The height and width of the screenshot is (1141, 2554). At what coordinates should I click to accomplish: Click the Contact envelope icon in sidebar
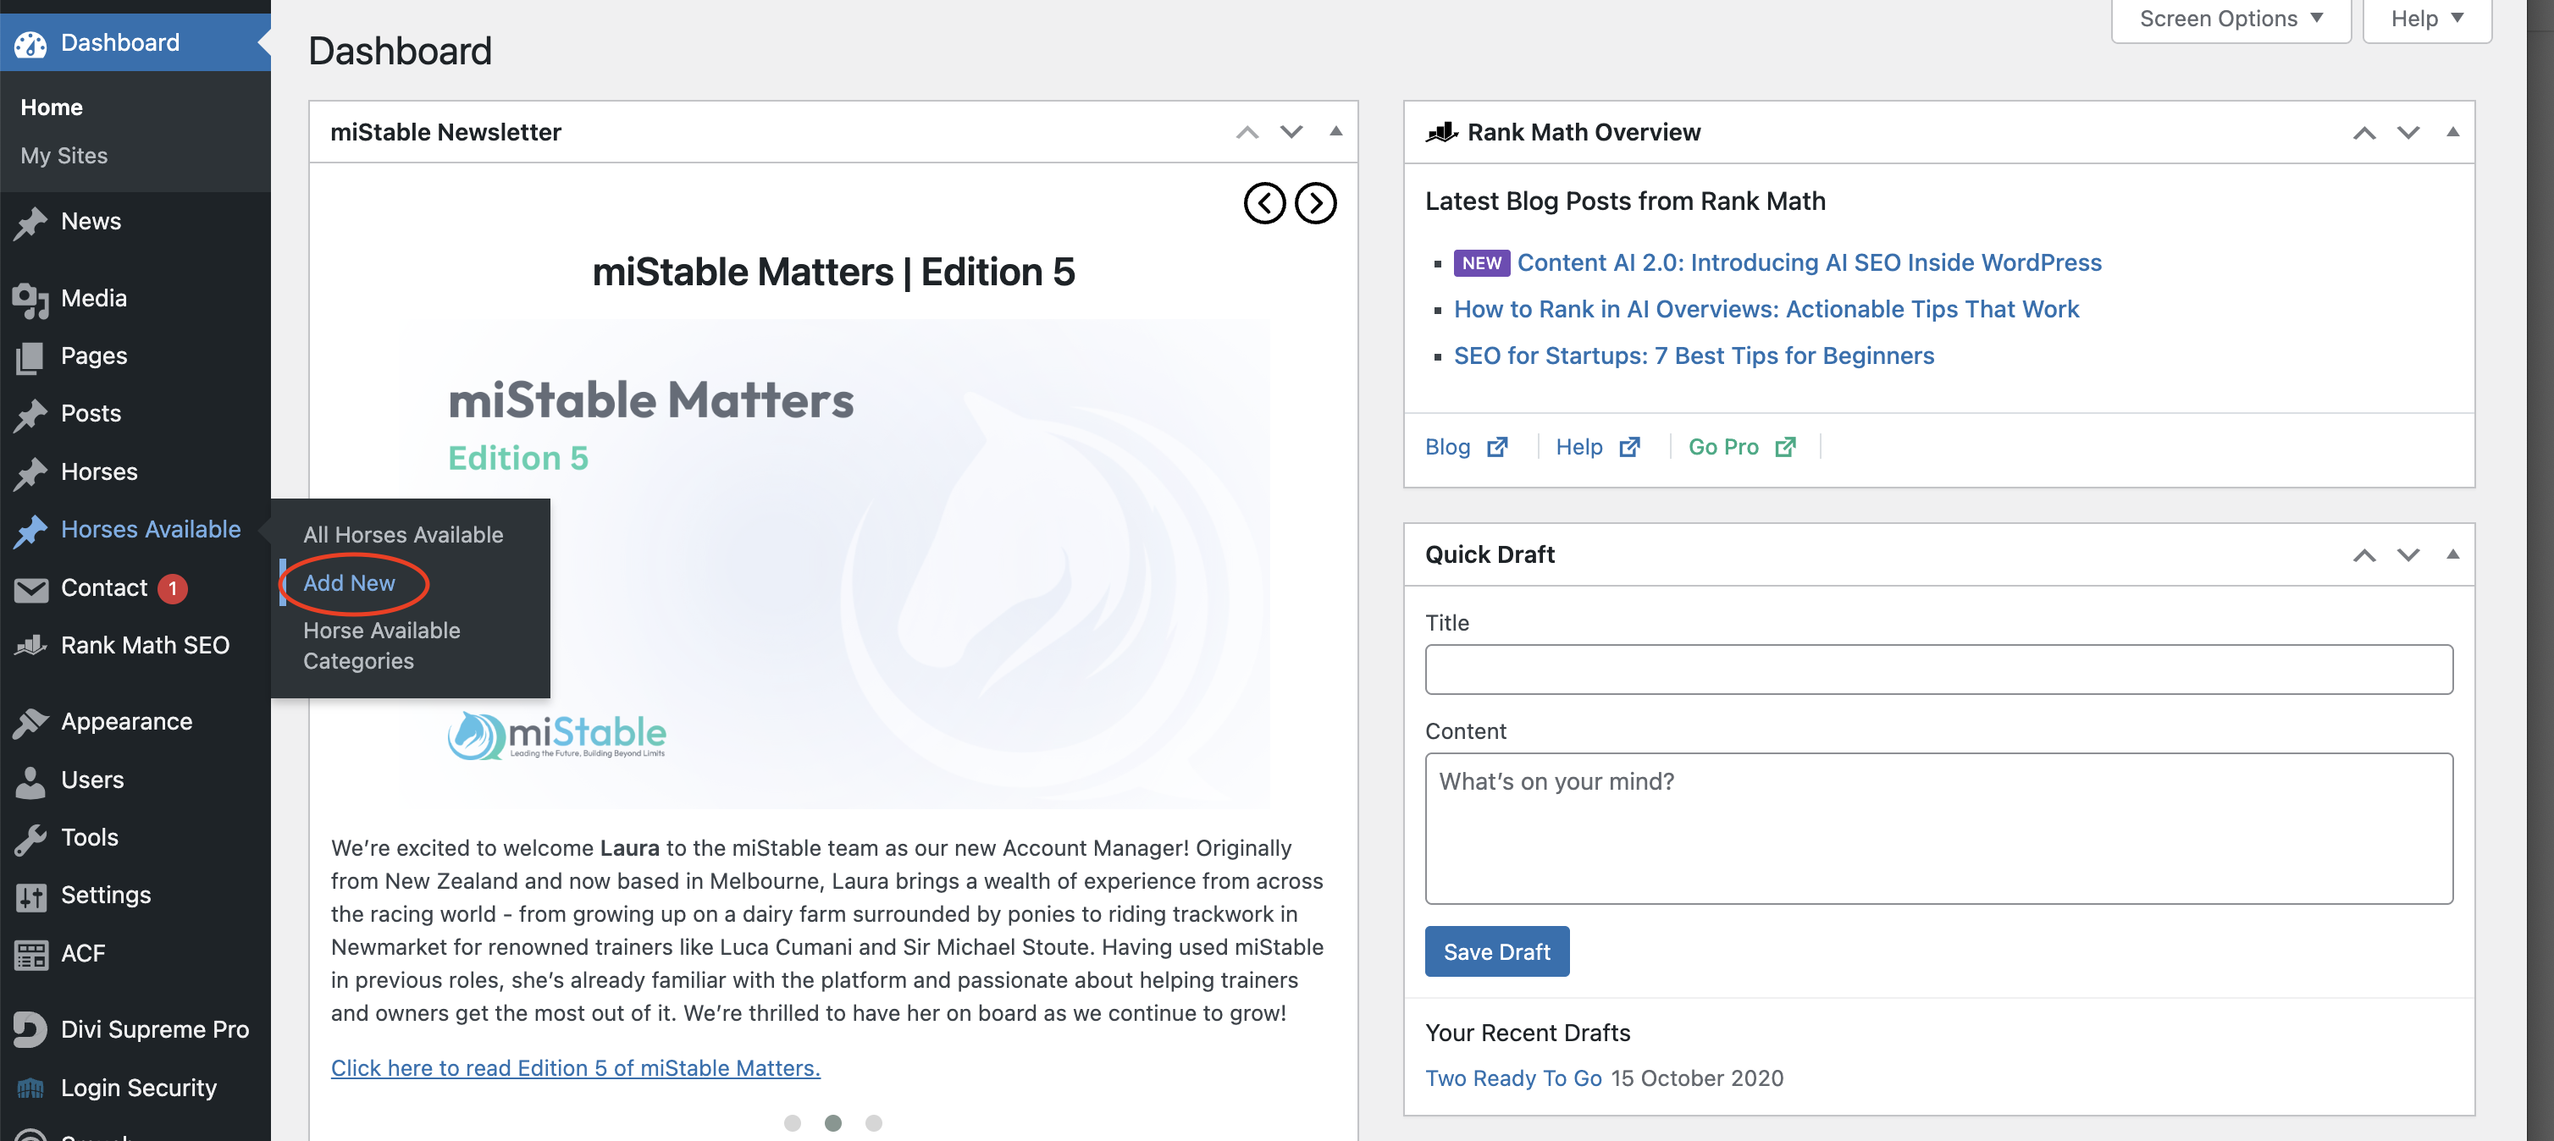(x=30, y=590)
